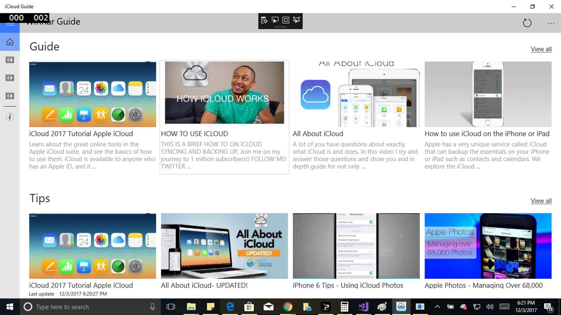Image resolution: width=561 pixels, height=315 pixels.
Task: Toggle Display layout adorners in the debug toolbar
Action: (286, 20)
